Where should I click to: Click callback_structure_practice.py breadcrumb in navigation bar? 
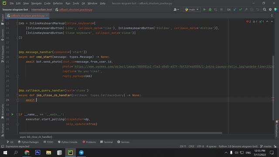[x=74, y=10]
